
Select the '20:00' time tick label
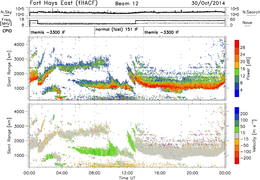(x=192, y=173)
